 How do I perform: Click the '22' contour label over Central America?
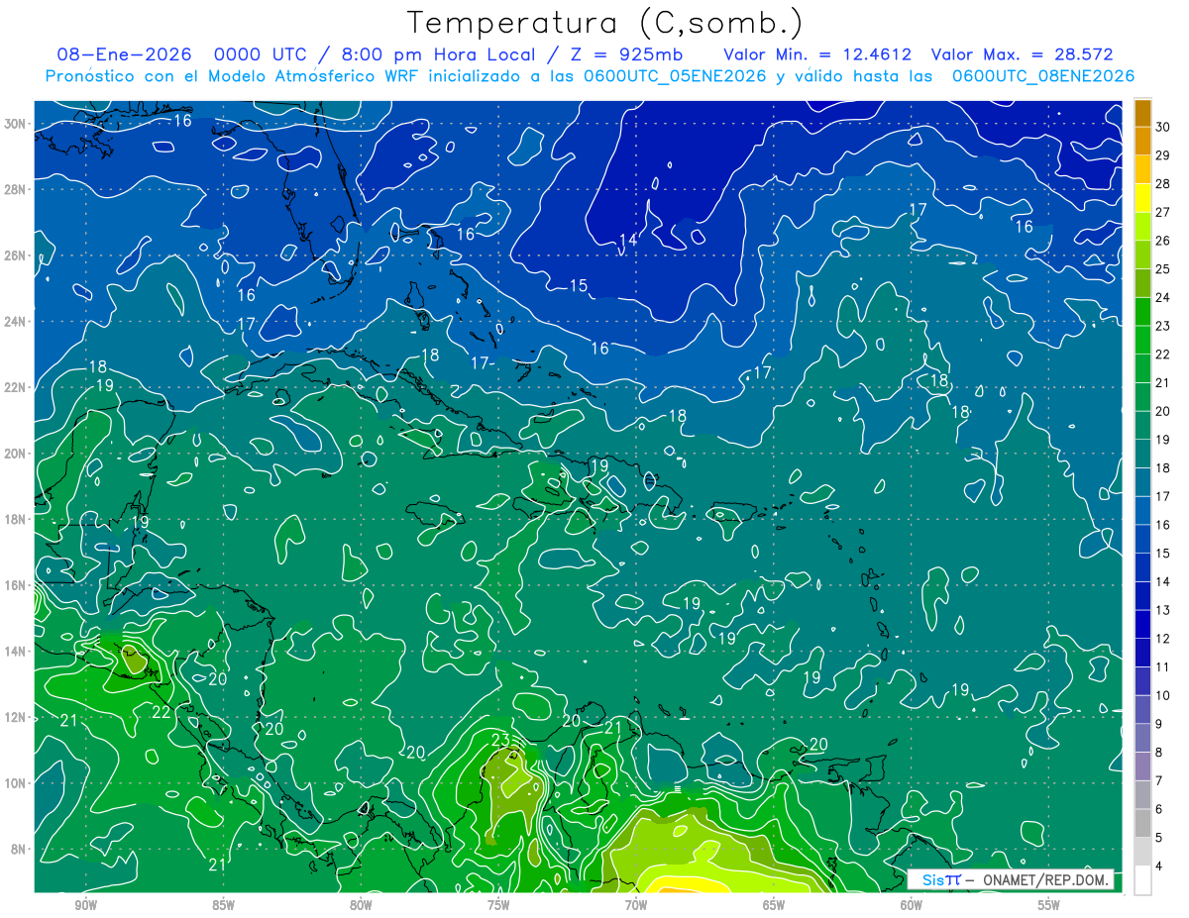(x=161, y=711)
